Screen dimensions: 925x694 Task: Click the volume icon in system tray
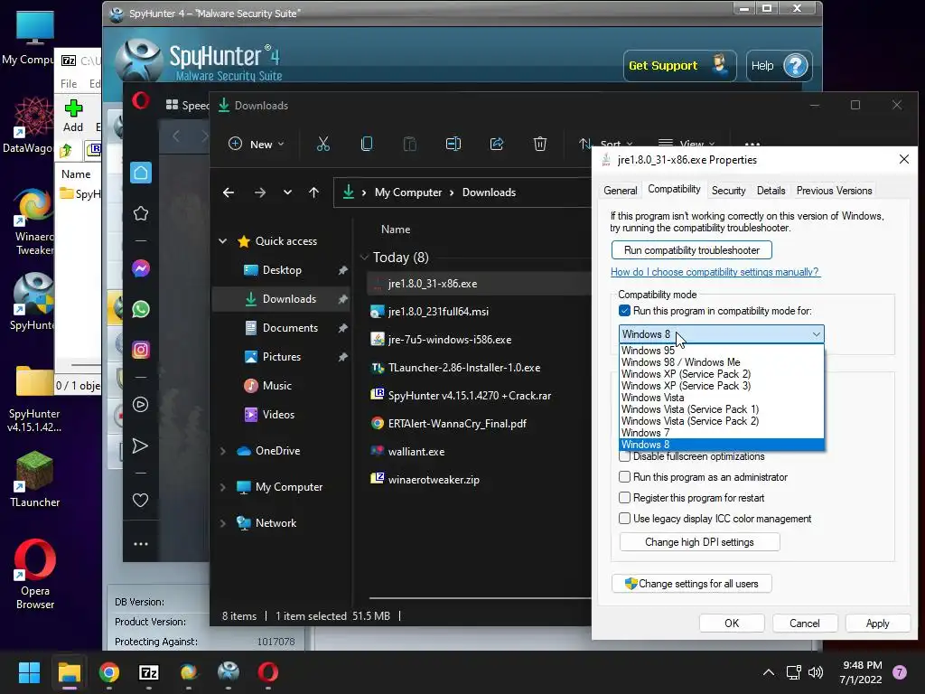point(816,672)
